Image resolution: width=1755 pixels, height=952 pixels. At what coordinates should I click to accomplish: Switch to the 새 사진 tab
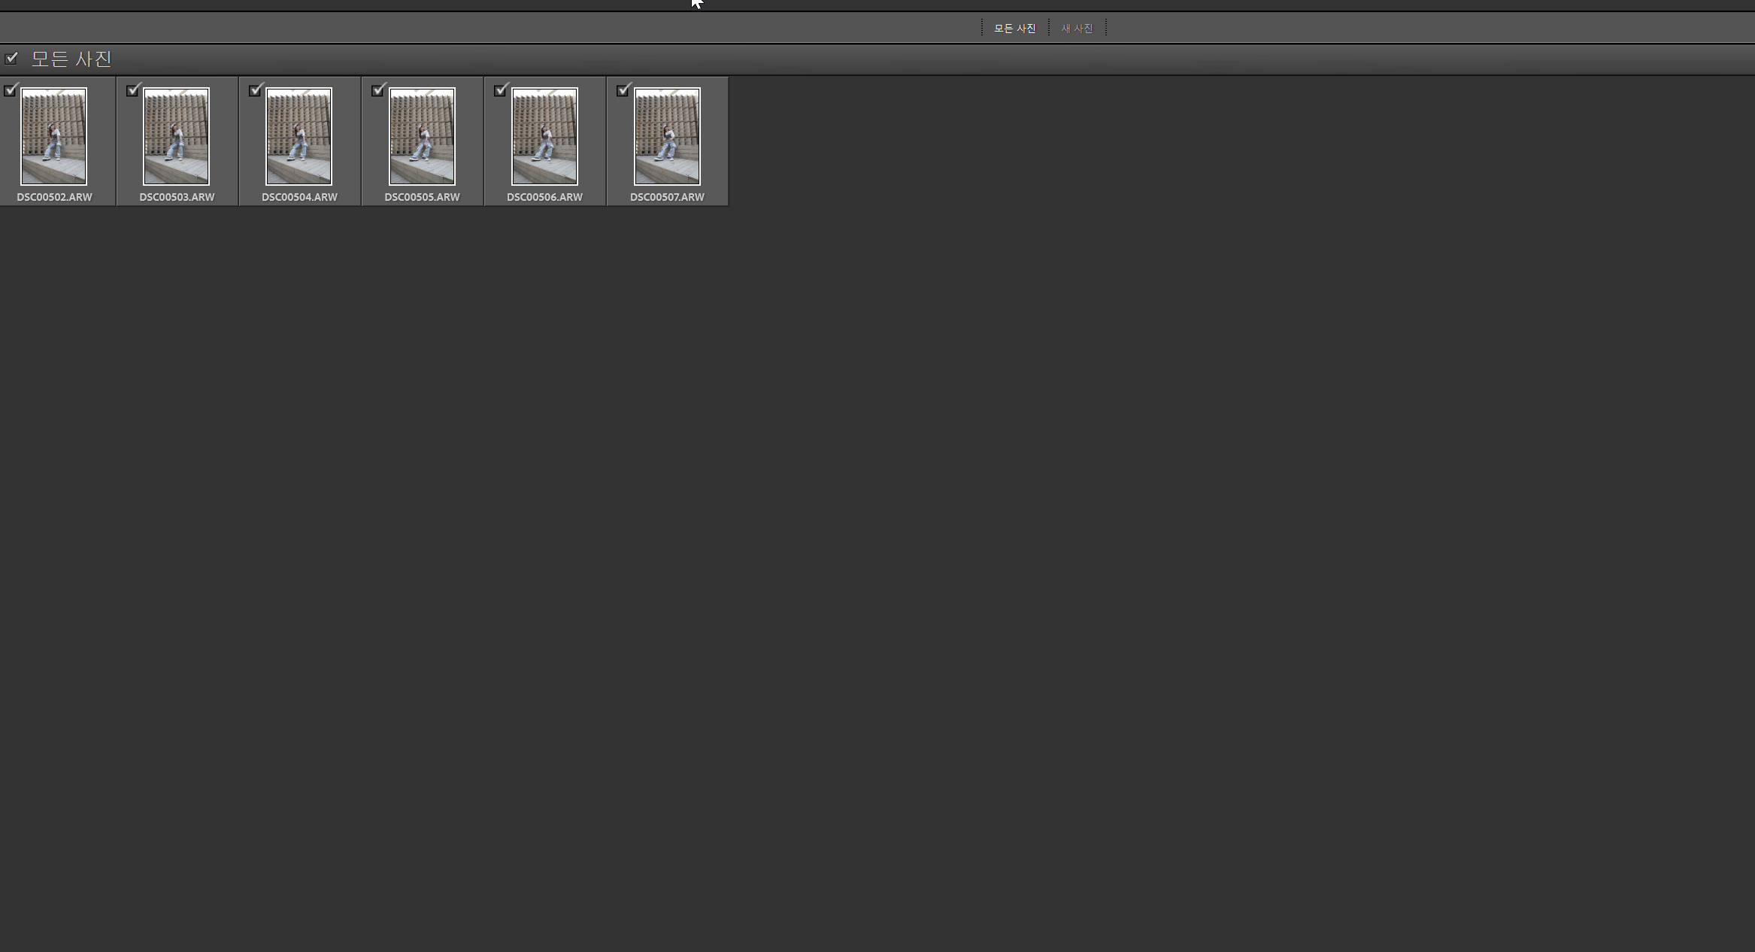pos(1077,29)
